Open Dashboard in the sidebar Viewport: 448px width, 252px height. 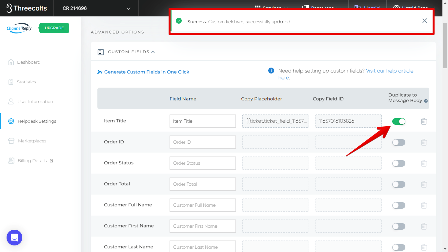[x=29, y=62]
